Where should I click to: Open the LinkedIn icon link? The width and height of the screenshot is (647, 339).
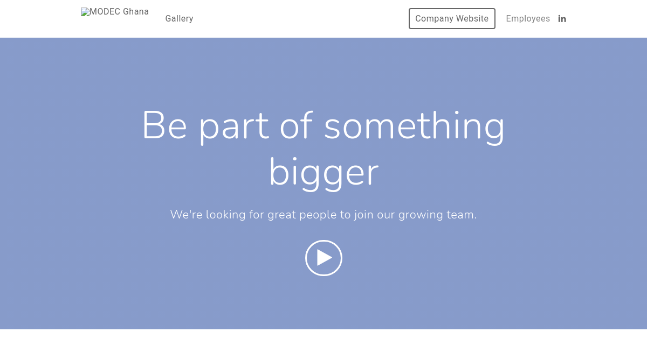562,18
